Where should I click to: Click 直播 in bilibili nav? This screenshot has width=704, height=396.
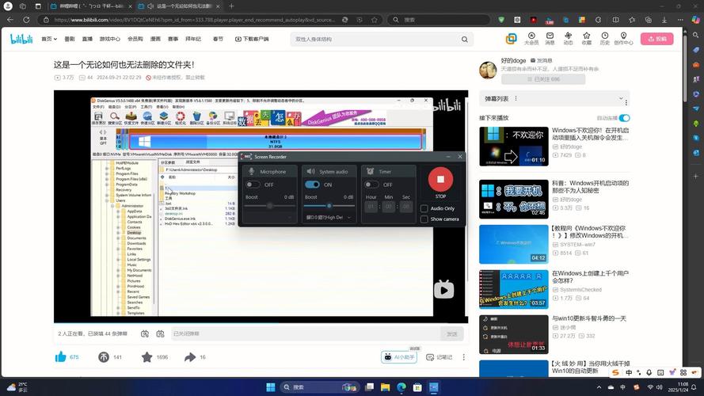pyautogui.click(x=87, y=39)
